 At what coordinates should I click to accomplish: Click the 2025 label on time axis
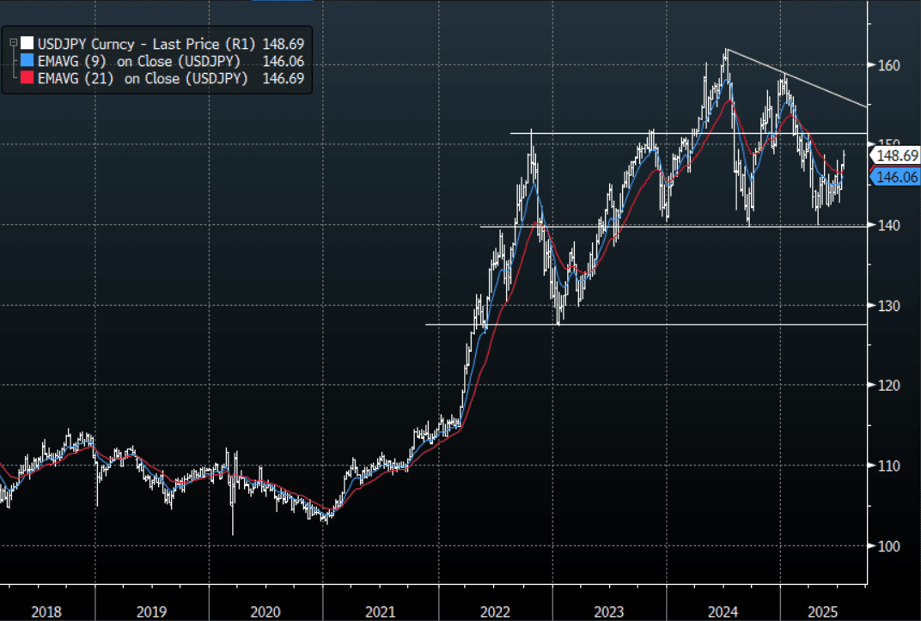(x=823, y=612)
